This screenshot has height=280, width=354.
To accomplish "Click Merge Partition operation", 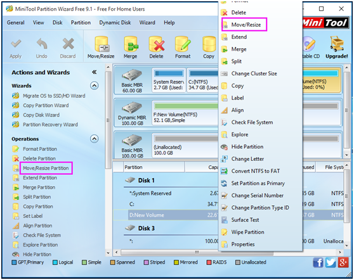I will point(39,188).
